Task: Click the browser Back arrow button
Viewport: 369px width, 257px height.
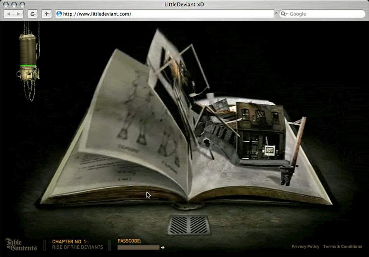Action: (x=9, y=14)
